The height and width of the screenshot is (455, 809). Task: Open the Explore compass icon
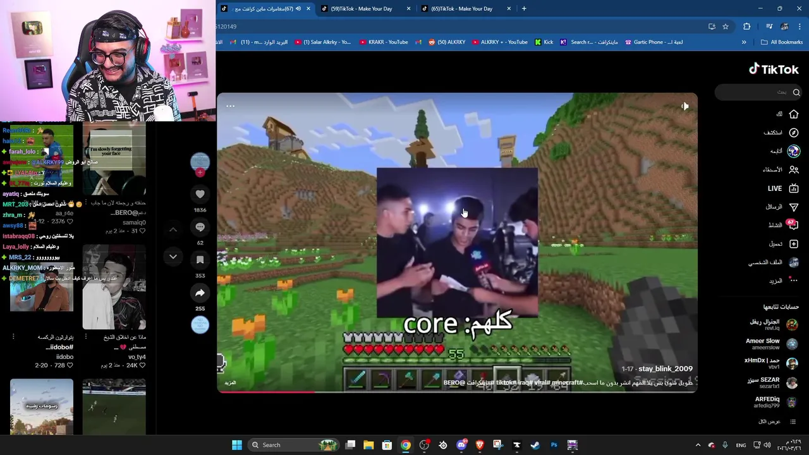(794, 133)
